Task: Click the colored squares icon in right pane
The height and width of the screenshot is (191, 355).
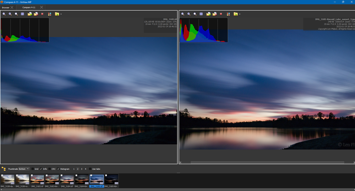Action: (228, 14)
